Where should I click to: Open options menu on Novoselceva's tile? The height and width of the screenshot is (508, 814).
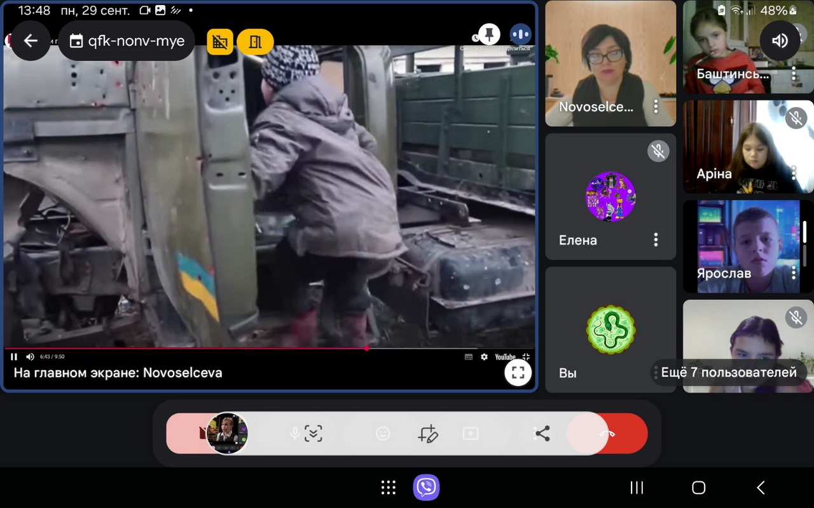(x=656, y=106)
